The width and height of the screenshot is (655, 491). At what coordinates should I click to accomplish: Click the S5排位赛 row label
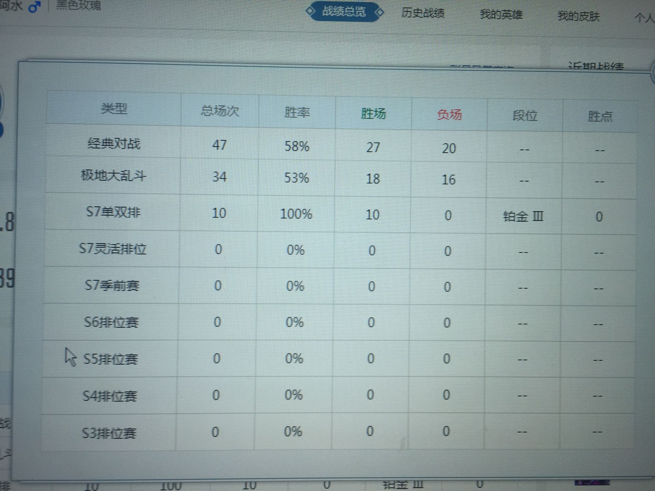(x=110, y=359)
